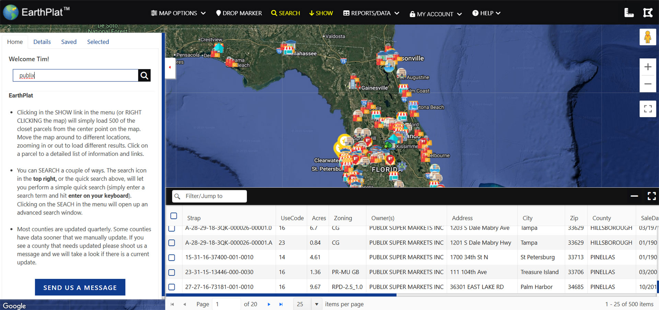Screen dimensions: 659x310
Task: Sort by the City column header
Action: [x=528, y=218]
